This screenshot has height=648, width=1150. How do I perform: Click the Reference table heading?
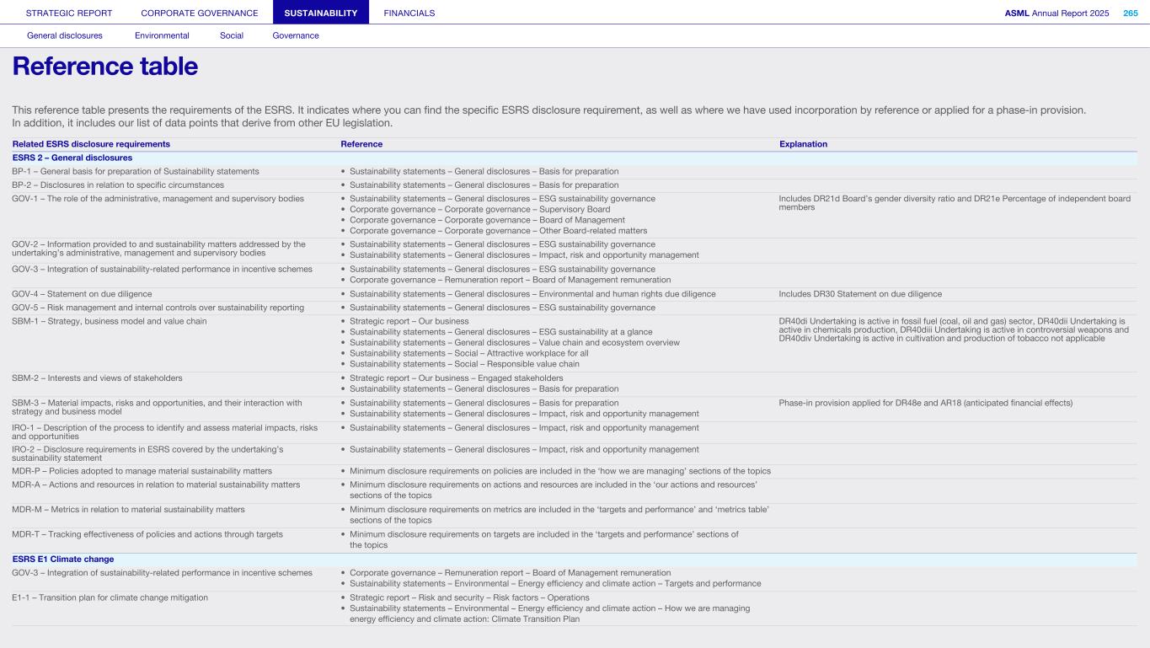[105, 67]
